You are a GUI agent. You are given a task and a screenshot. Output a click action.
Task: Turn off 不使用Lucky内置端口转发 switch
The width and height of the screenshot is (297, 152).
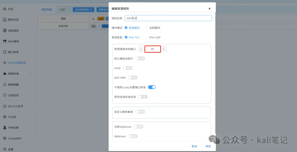(152, 87)
